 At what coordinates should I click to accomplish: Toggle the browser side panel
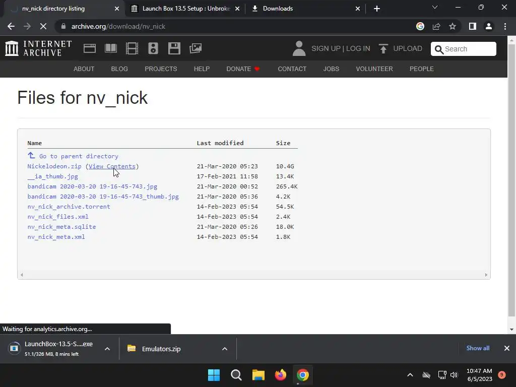point(473,26)
